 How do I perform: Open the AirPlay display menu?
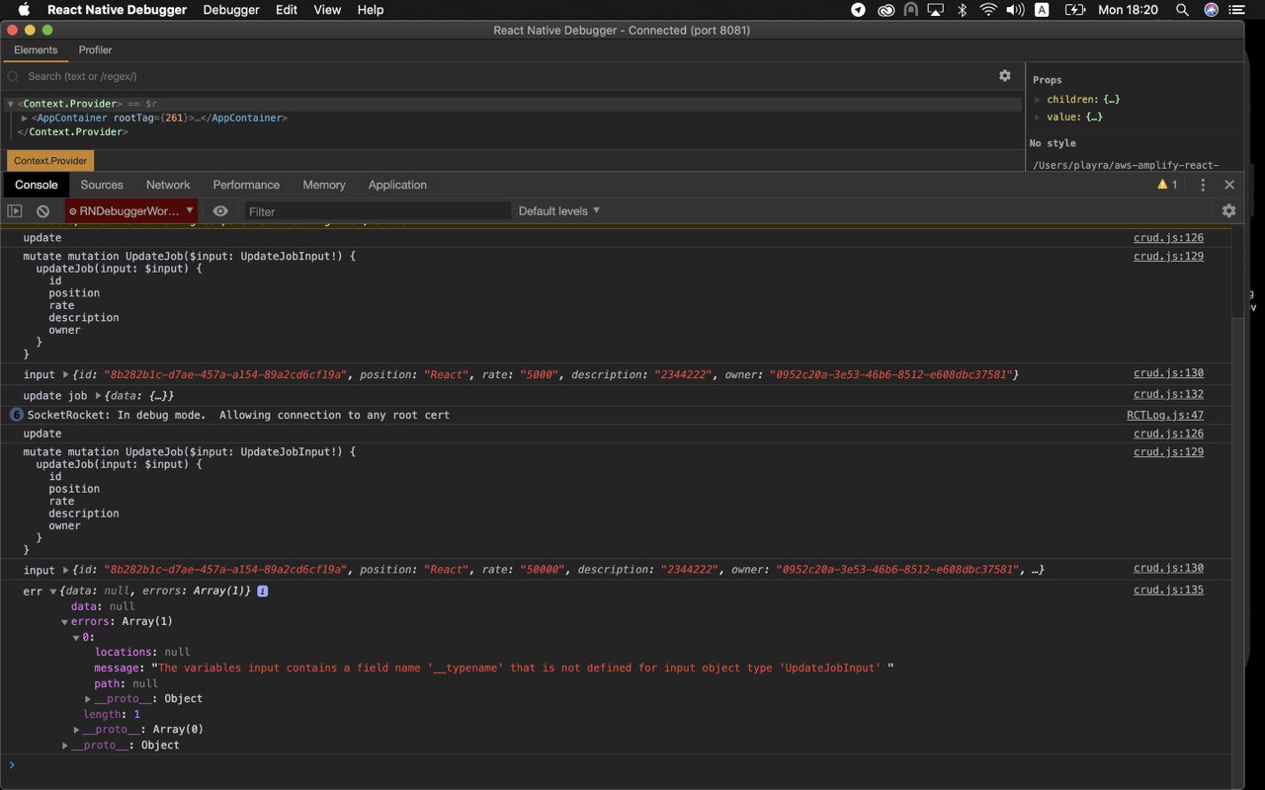click(x=936, y=10)
